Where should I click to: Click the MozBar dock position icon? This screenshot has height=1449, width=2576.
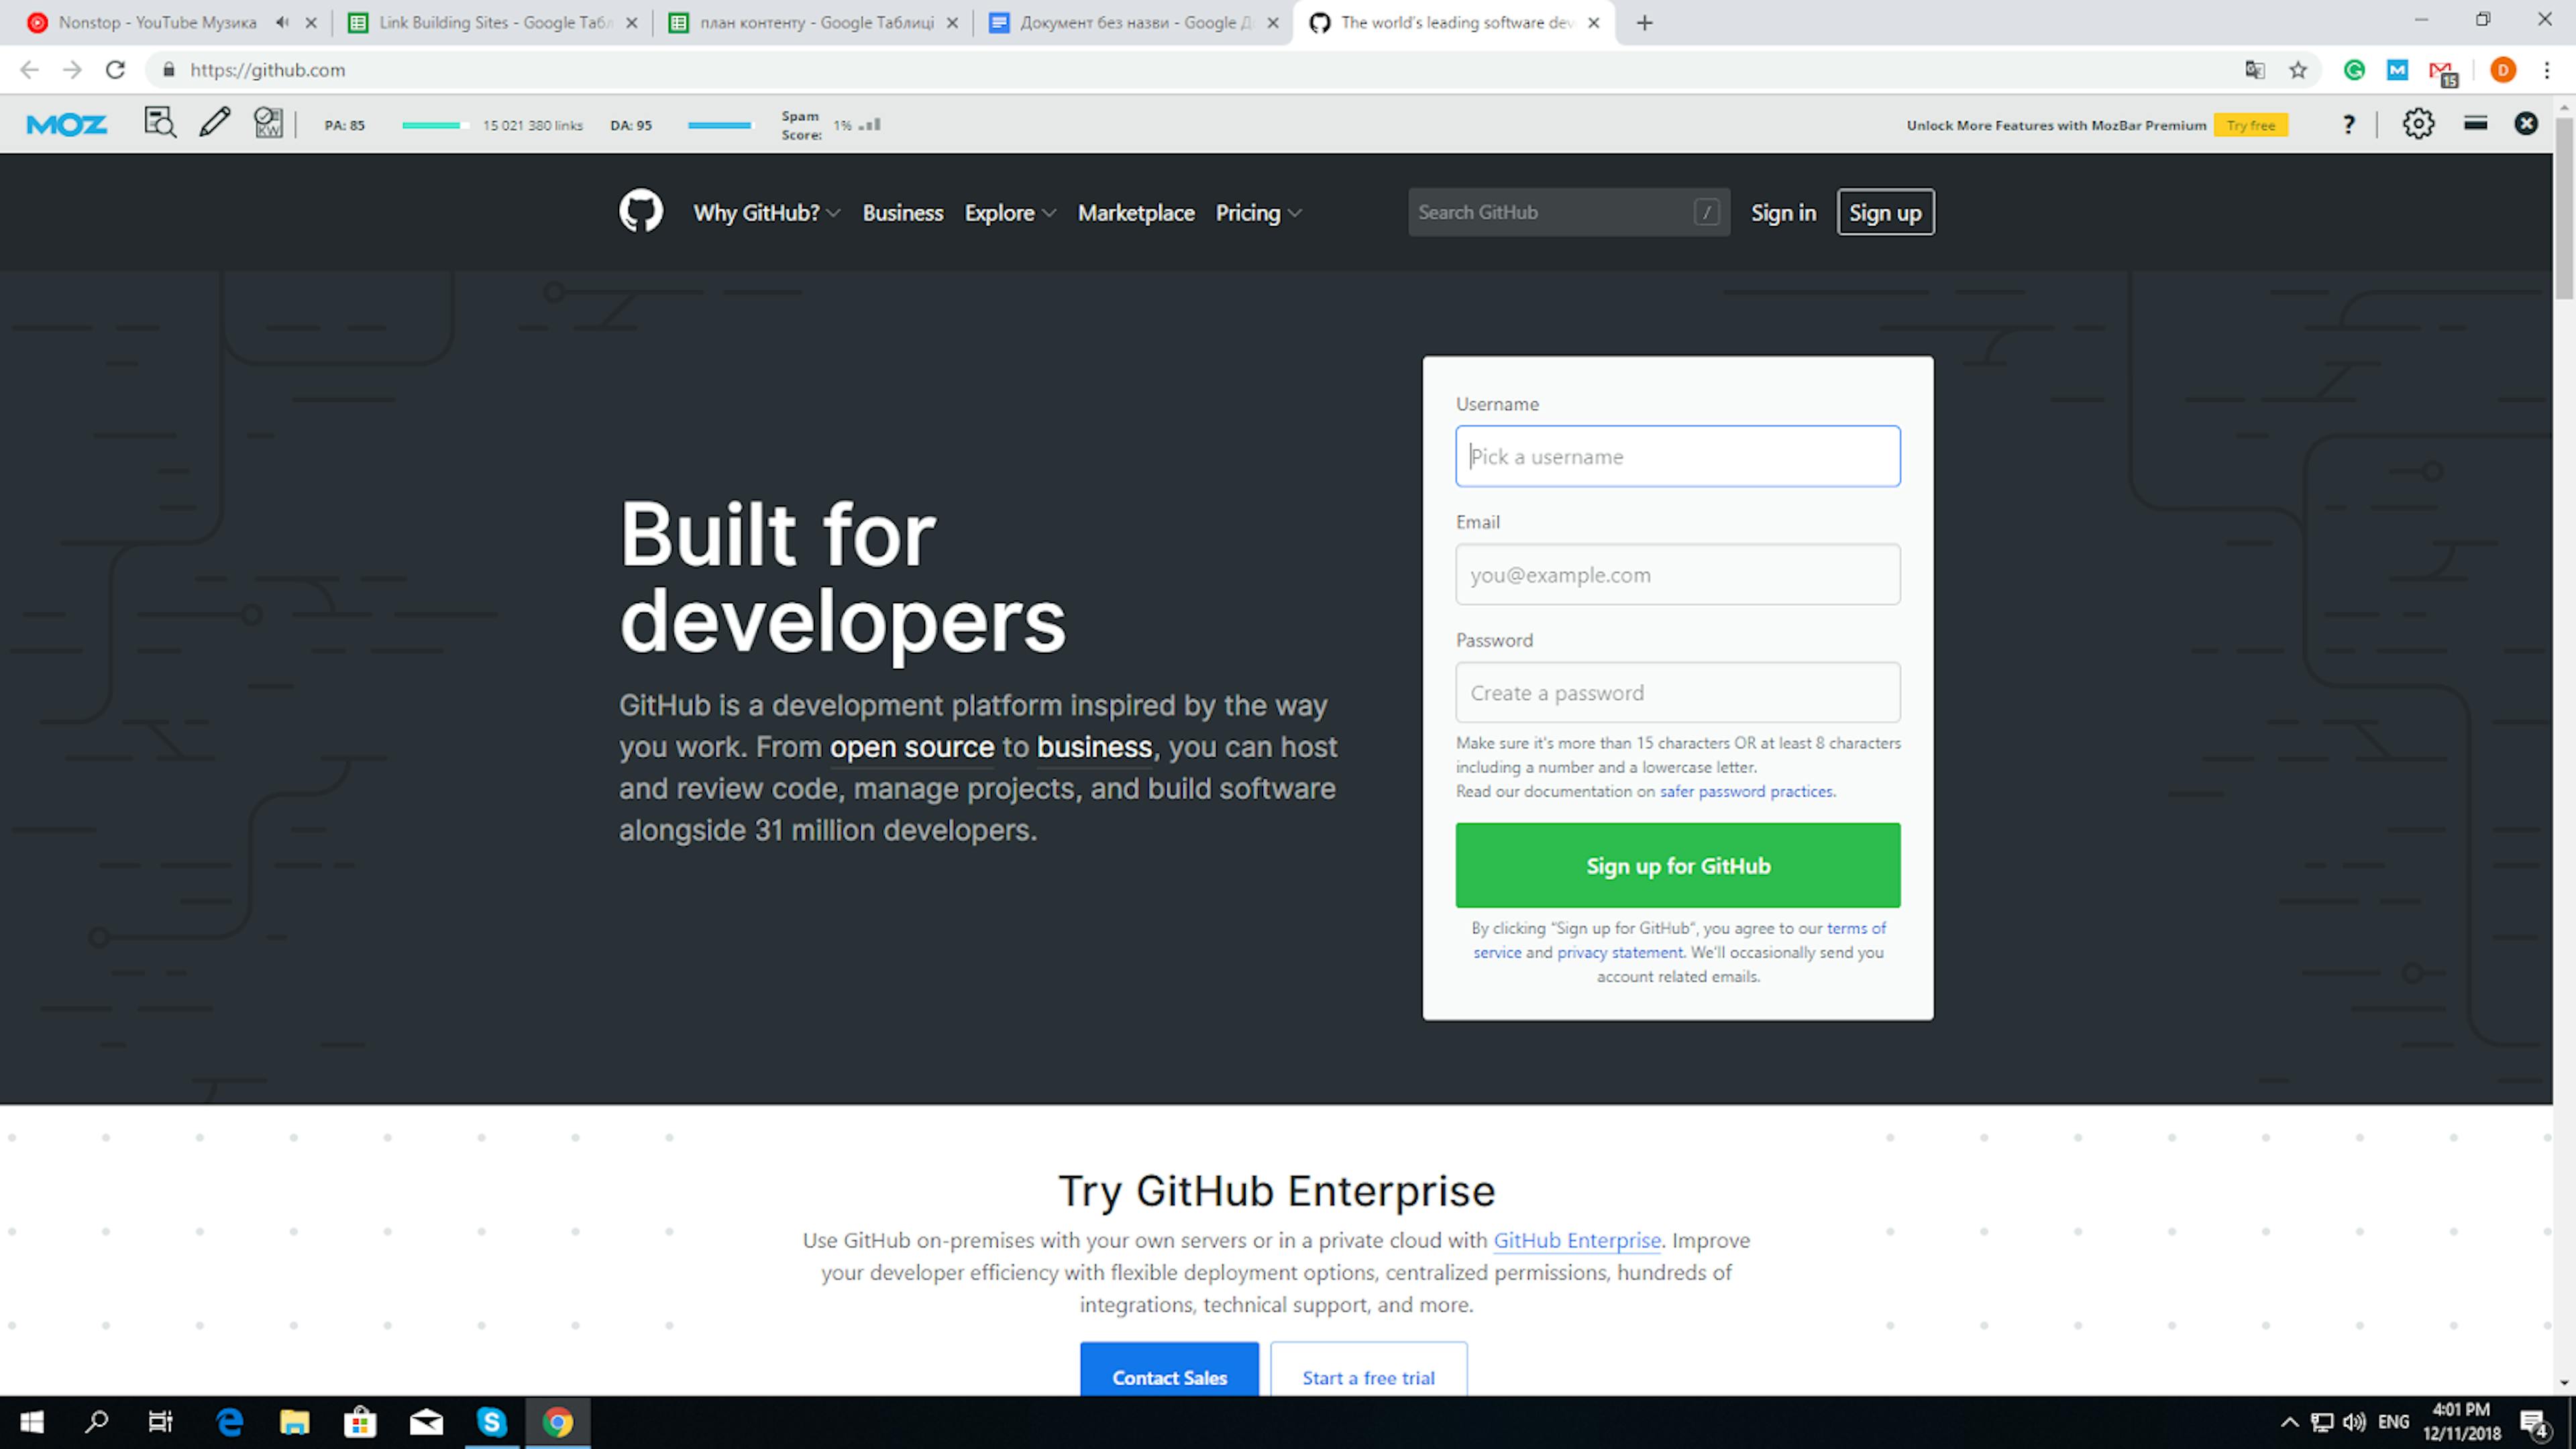pyautogui.click(x=2475, y=123)
